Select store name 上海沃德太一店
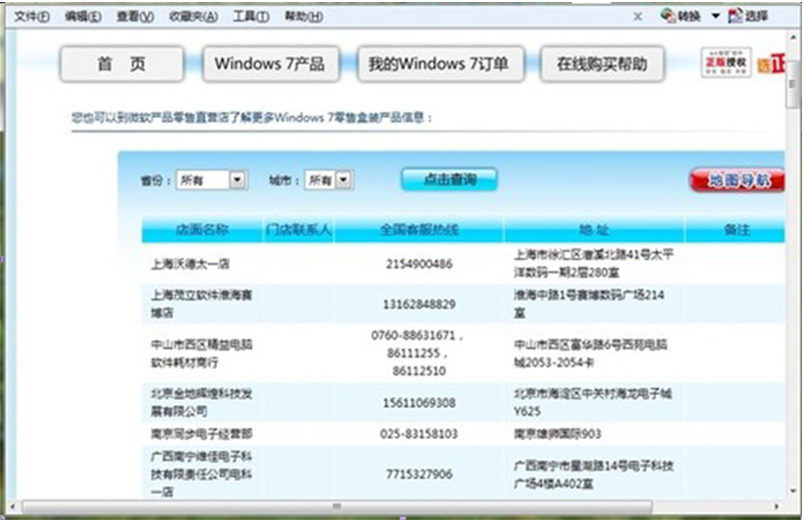This screenshot has height=520, width=804. pyautogui.click(x=190, y=264)
